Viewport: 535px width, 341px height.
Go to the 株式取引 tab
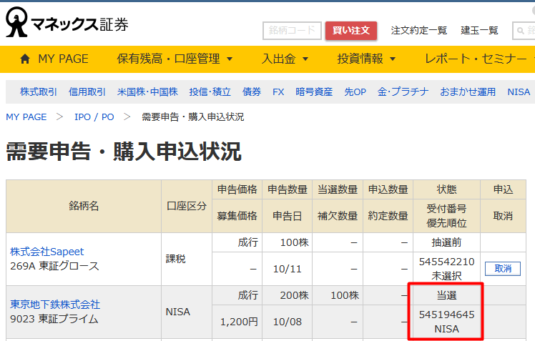39,92
